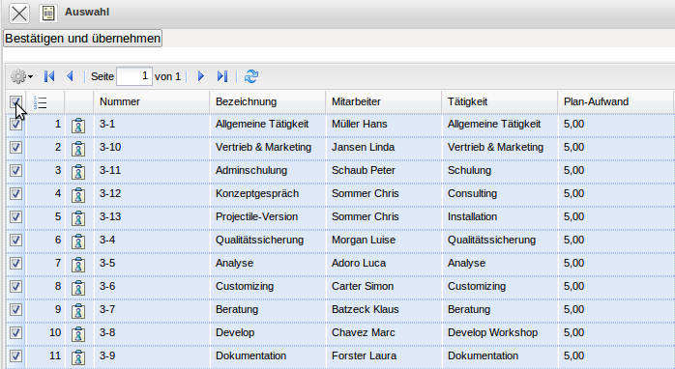The image size is (675, 369).
Task: Open gear settings dropdown menu
Action: [x=21, y=76]
